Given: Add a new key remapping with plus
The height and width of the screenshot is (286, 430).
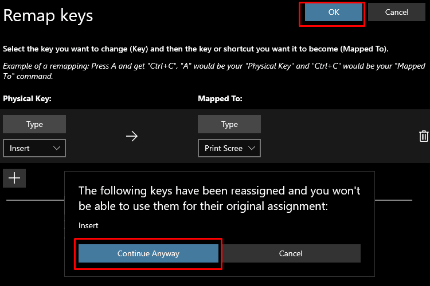Looking at the screenshot, I should [x=14, y=178].
